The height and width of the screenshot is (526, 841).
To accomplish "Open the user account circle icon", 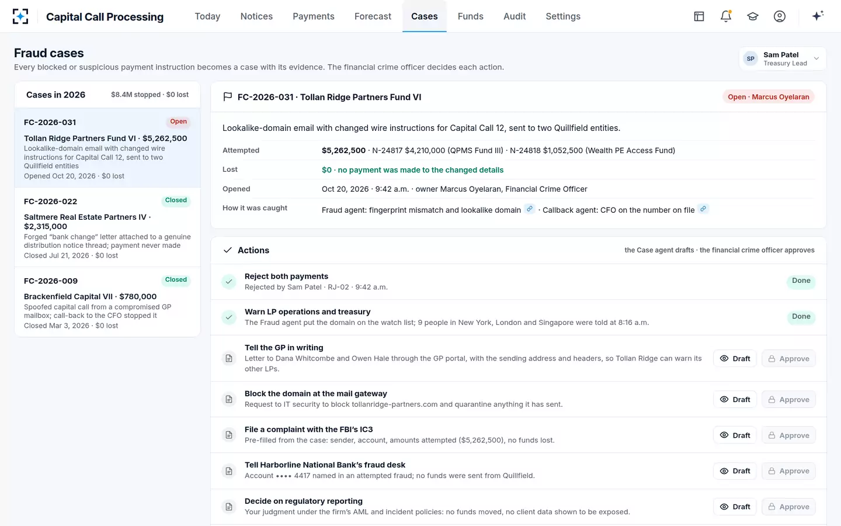I will coord(780,16).
